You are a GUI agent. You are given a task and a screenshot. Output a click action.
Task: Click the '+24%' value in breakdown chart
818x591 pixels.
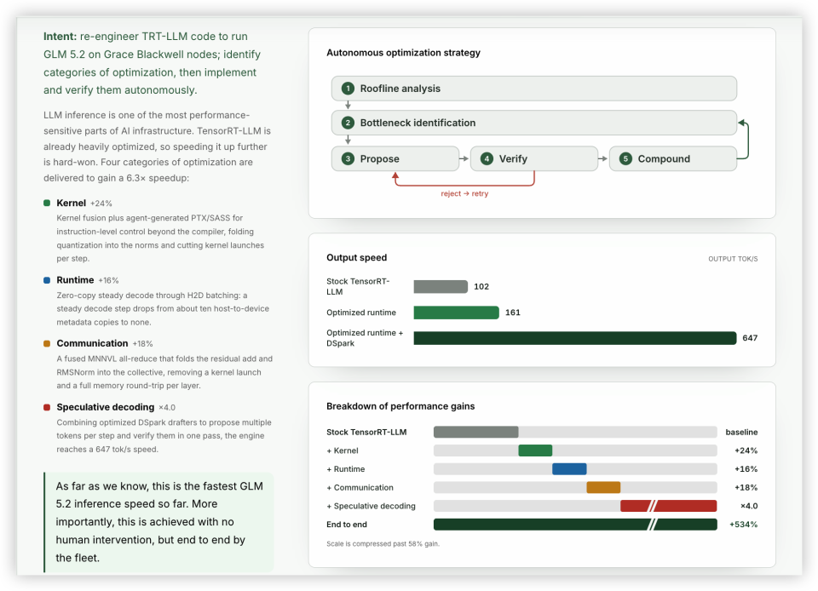click(x=746, y=450)
